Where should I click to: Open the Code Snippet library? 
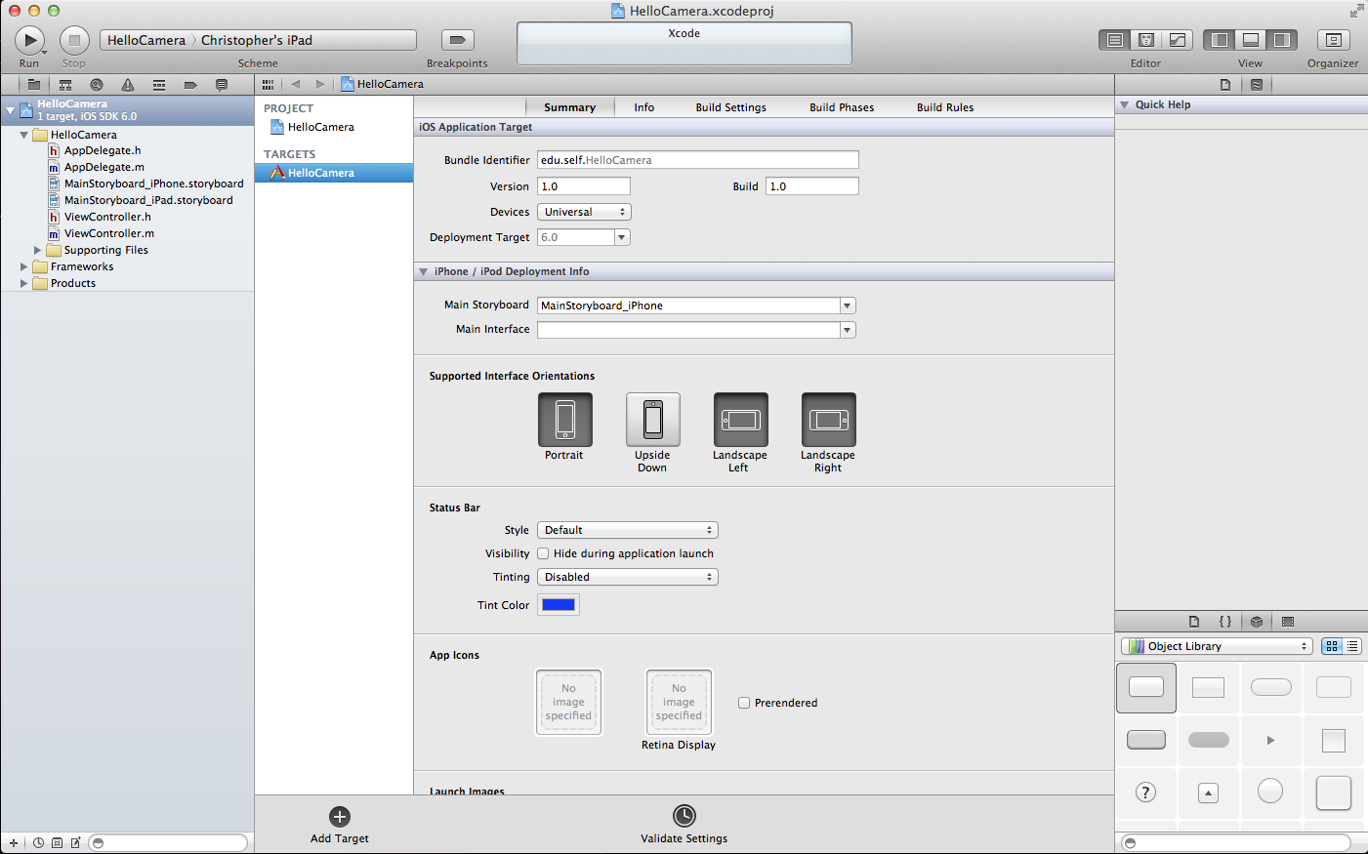pyautogui.click(x=1225, y=622)
